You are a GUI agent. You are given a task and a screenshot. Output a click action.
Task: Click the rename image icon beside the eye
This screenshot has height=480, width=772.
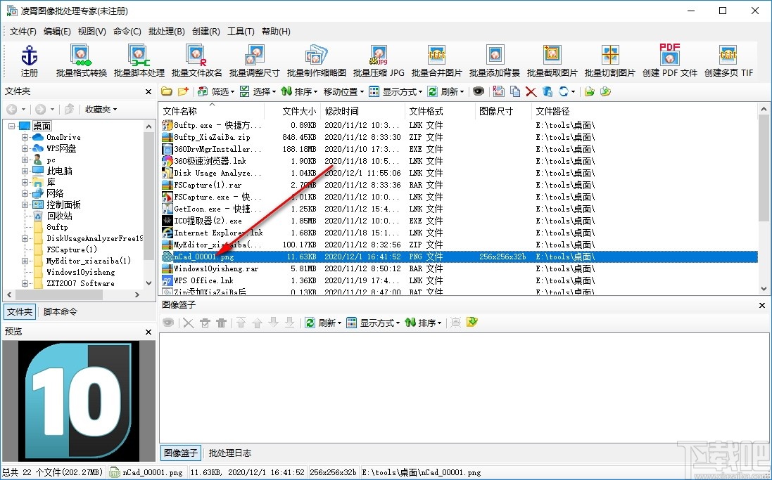coord(499,91)
